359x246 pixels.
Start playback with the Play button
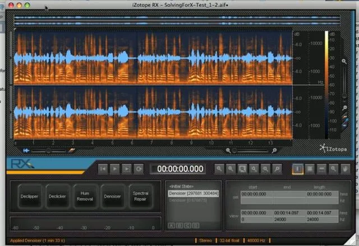114,169
